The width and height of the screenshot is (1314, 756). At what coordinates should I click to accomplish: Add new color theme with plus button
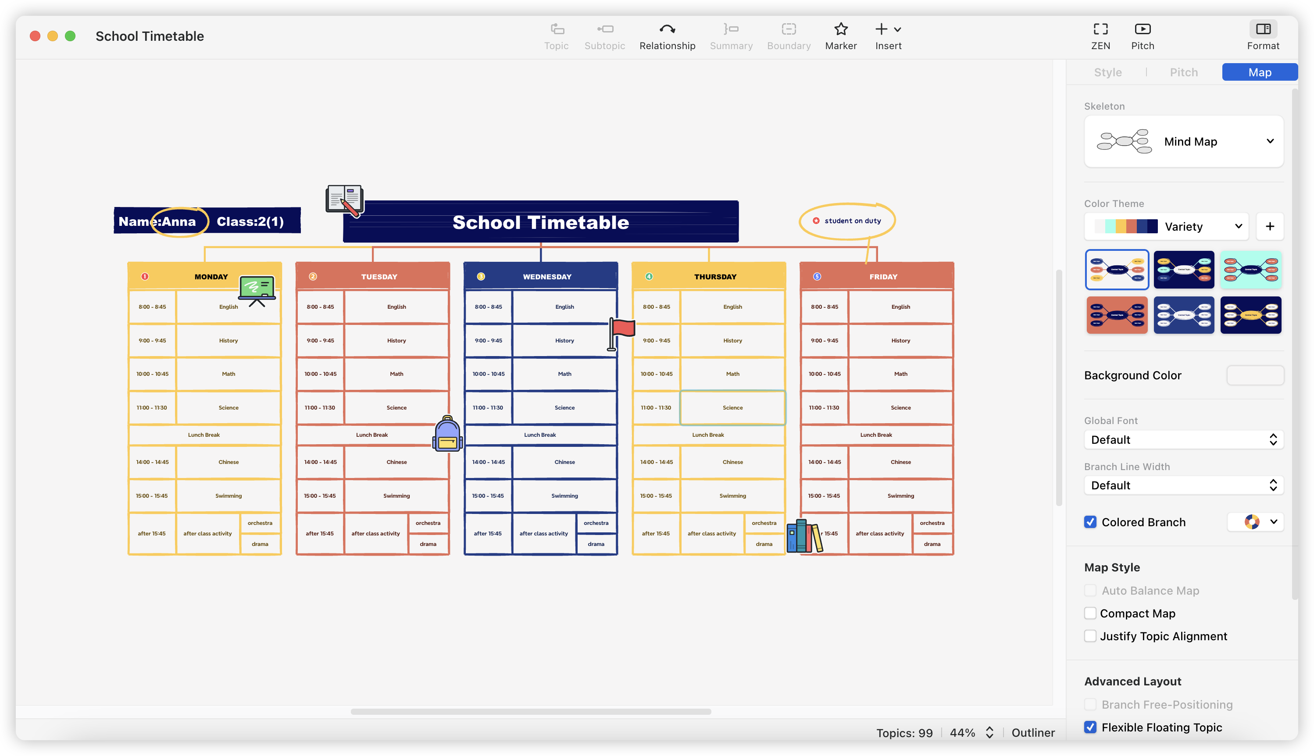point(1269,226)
